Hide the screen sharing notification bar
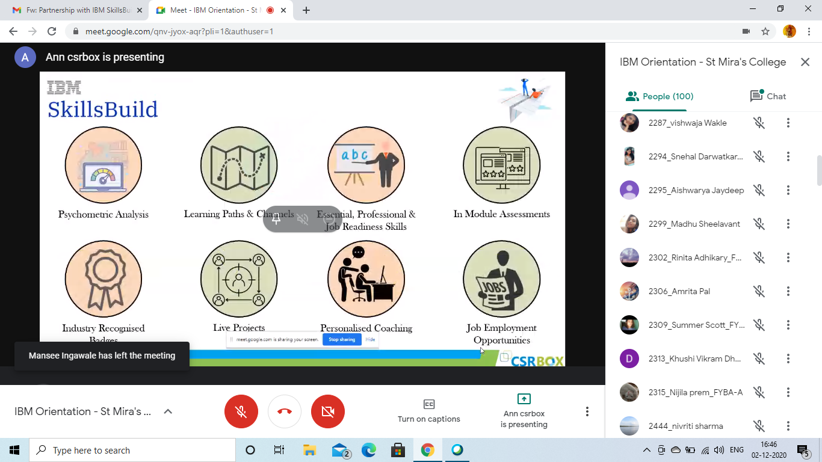This screenshot has width=822, height=462. click(370, 339)
